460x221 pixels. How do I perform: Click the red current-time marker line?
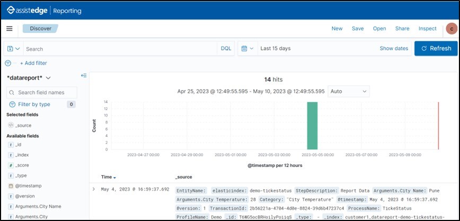click(438, 126)
